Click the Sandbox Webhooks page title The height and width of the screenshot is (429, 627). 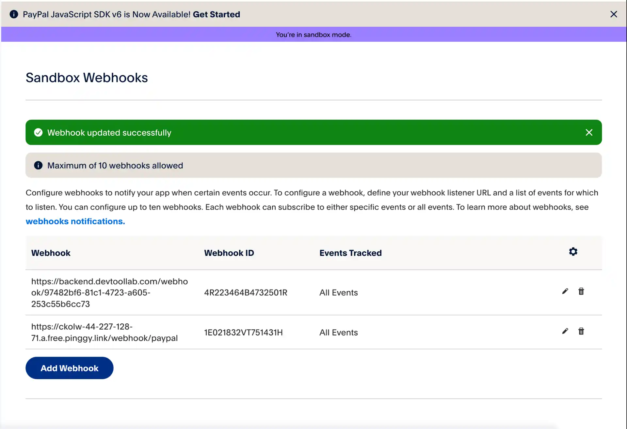[87, 78]
